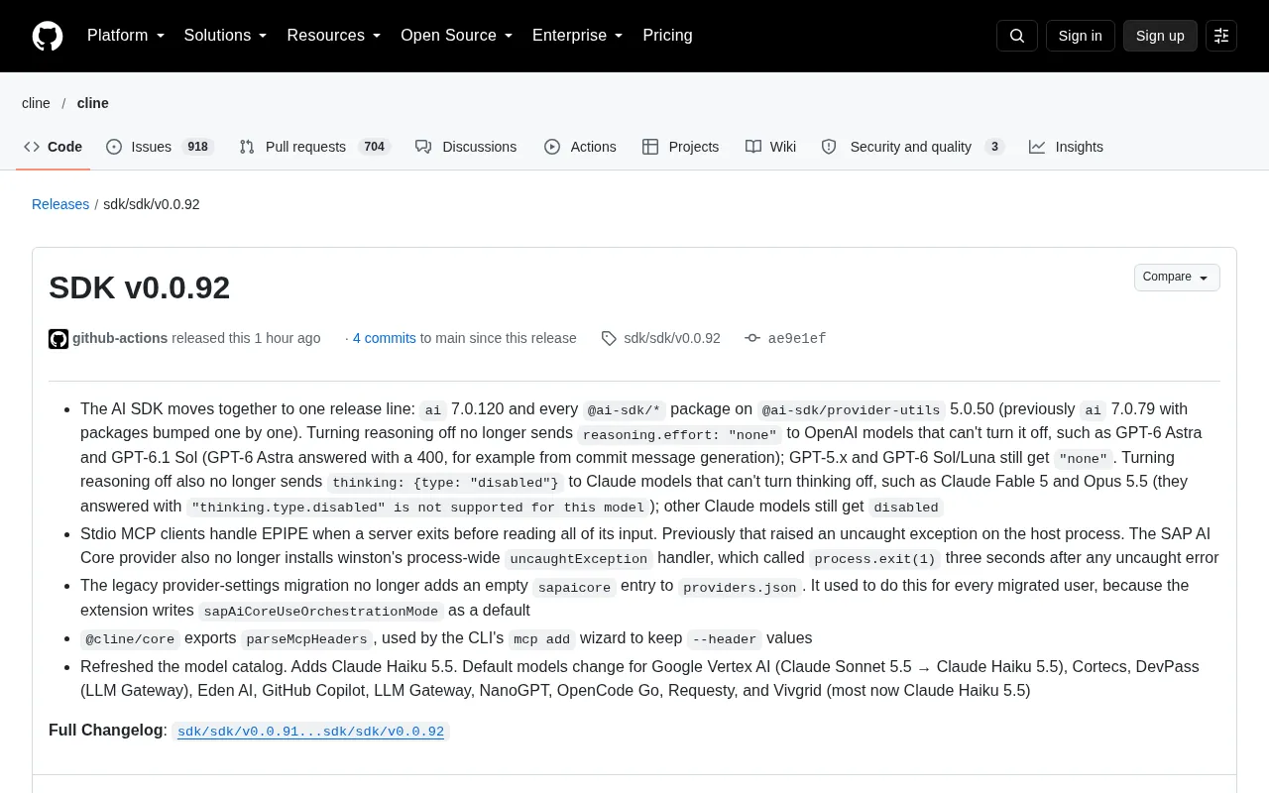Expand the Enterprise menu
1269x793 pixels.
tap(578, 36)
